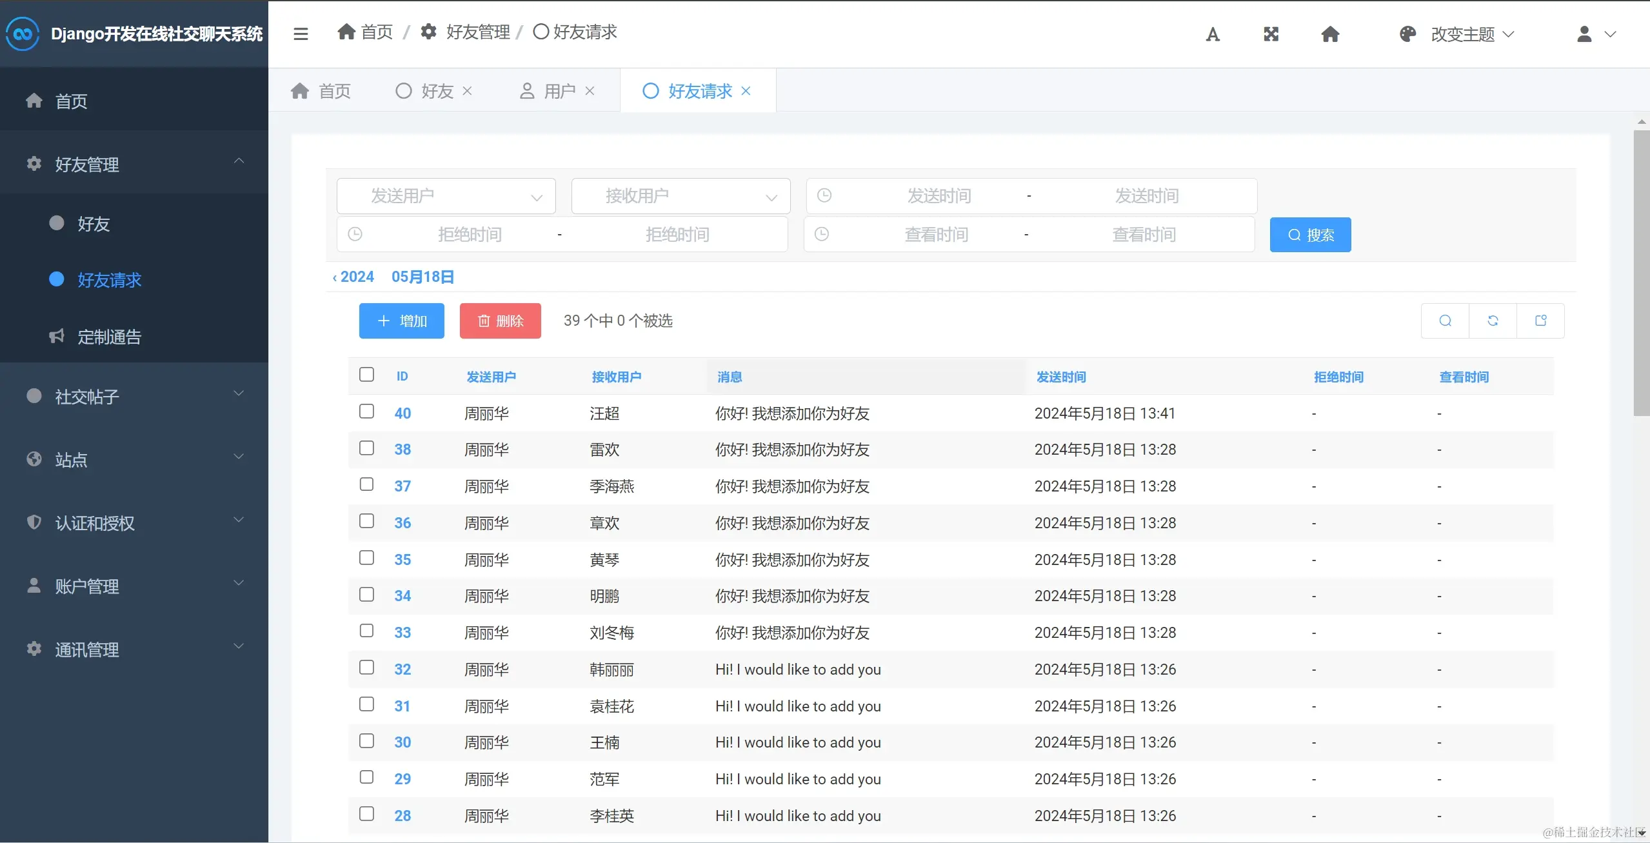The height and width of the screenshot is (843, 1650).
Task: Toggle the hamburger sidebar collapse icon
Action: coord(301,34)
